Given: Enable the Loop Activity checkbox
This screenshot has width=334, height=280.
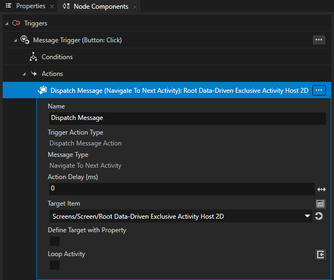Looking at the screenshot, I should tap(55, 265).
